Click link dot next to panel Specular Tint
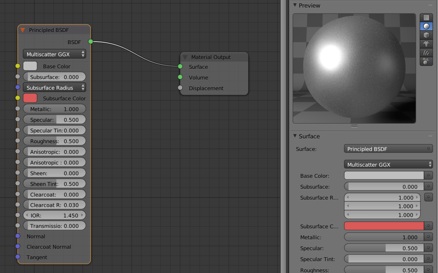The height and width of the screenshot is (273, 438). coord(429,259)
